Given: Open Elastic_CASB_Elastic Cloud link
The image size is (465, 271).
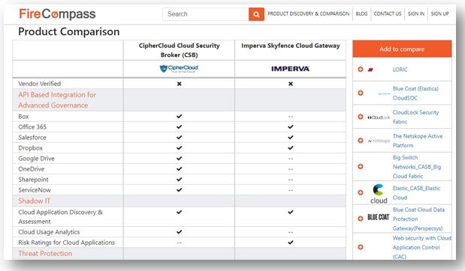Looking at the screenshot, I should (416, 192).
